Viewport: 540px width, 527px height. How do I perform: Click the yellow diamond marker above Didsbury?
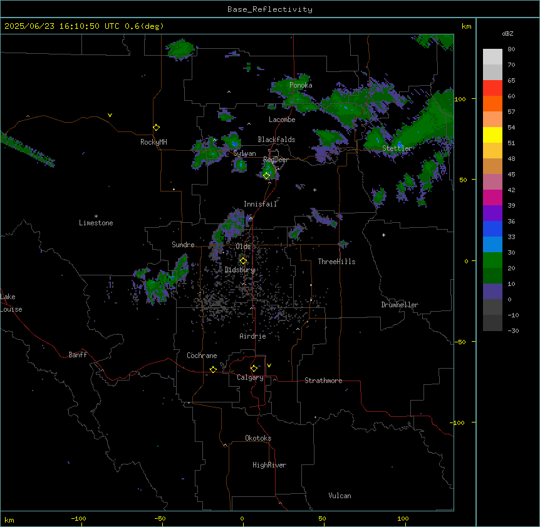[243, 261]
